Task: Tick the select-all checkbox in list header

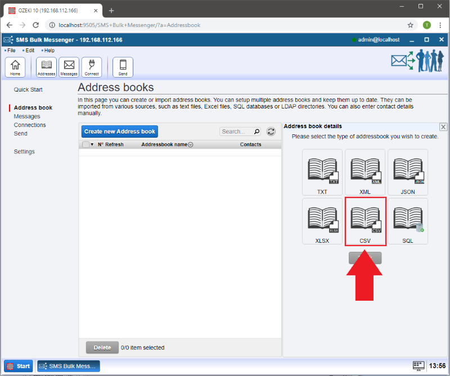Action: [85, 144]
